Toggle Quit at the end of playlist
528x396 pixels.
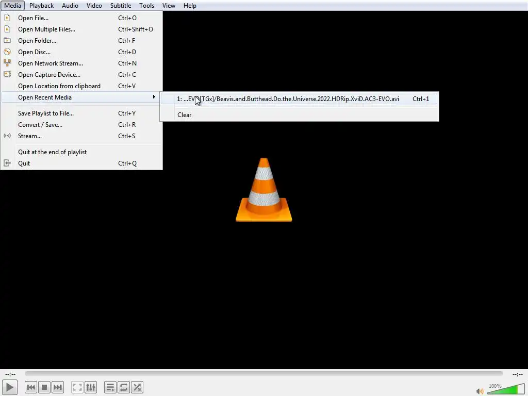pos(82,152)
